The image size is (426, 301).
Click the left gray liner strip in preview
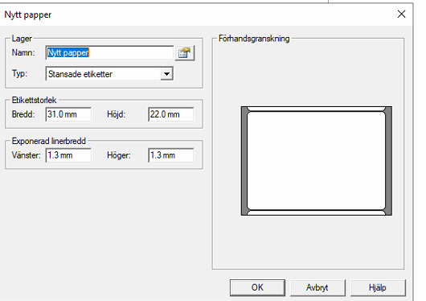point(244,161)
